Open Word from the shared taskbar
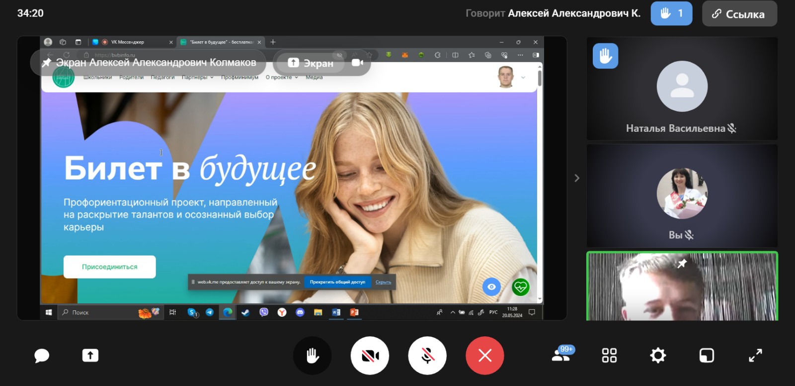The width and height of the screenshot is (795, 386). coord(336,312)
